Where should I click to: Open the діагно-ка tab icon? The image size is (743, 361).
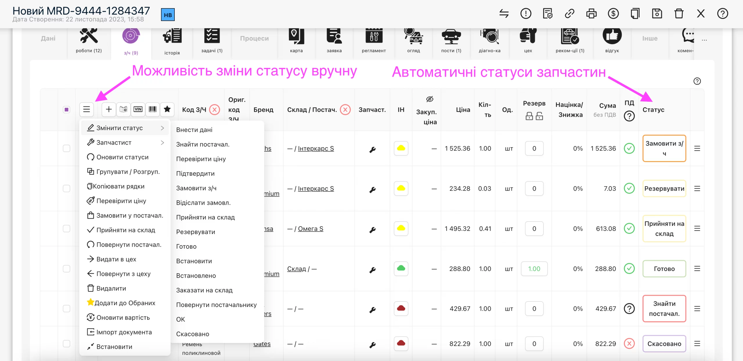pos(490,36)
